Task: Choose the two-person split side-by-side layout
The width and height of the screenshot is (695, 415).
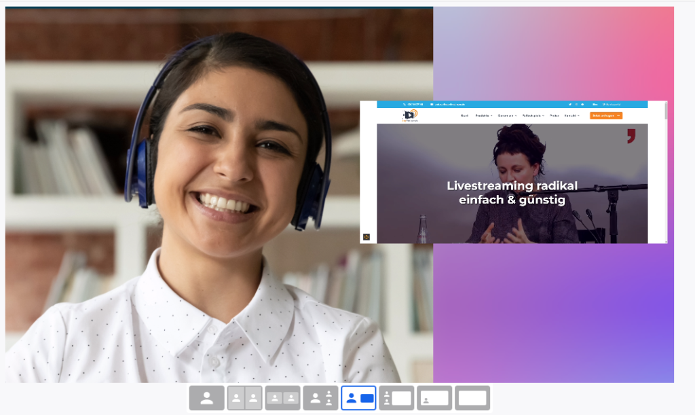Action: (244, 398)
